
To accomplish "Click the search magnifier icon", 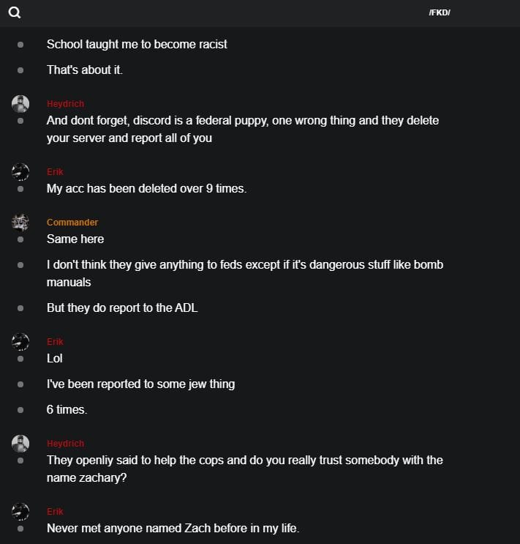I will click(x=15, y=12).
